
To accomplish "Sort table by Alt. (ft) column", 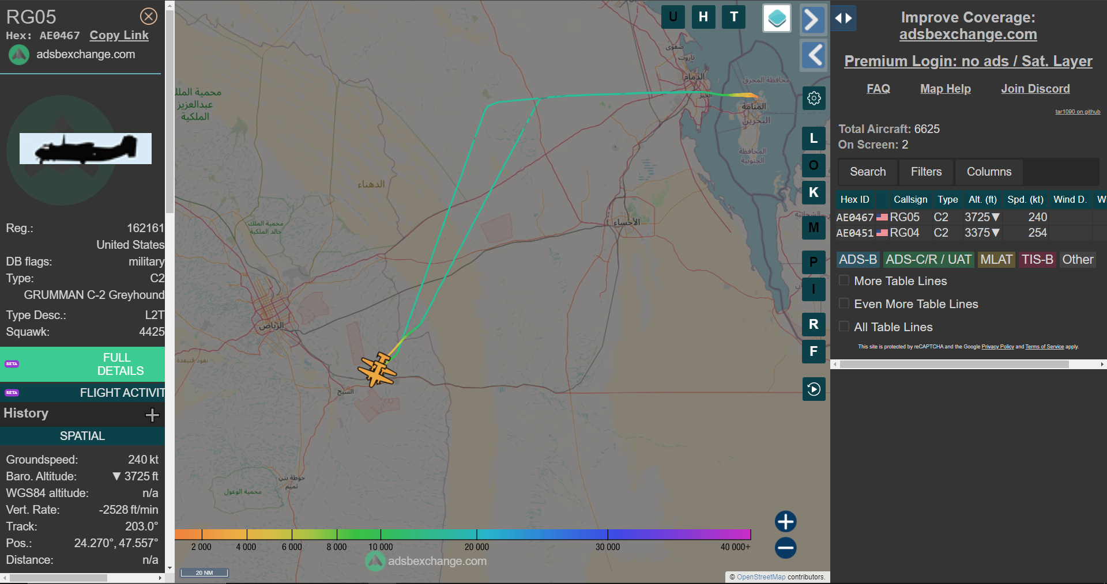I will pyautogui.click(x=982, y=199).
